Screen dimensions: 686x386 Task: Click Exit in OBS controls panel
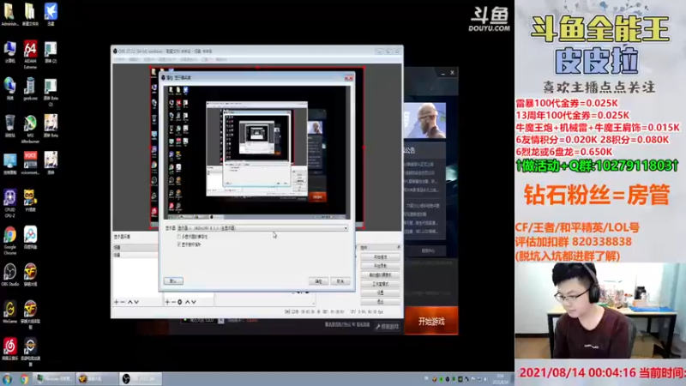(380, 302)
